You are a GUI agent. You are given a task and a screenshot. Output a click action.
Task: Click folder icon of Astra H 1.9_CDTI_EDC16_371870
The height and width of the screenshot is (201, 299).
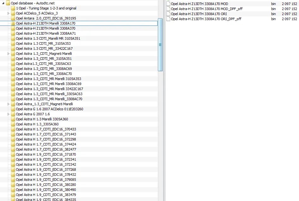pyautogui.click(x=13, y=155)
